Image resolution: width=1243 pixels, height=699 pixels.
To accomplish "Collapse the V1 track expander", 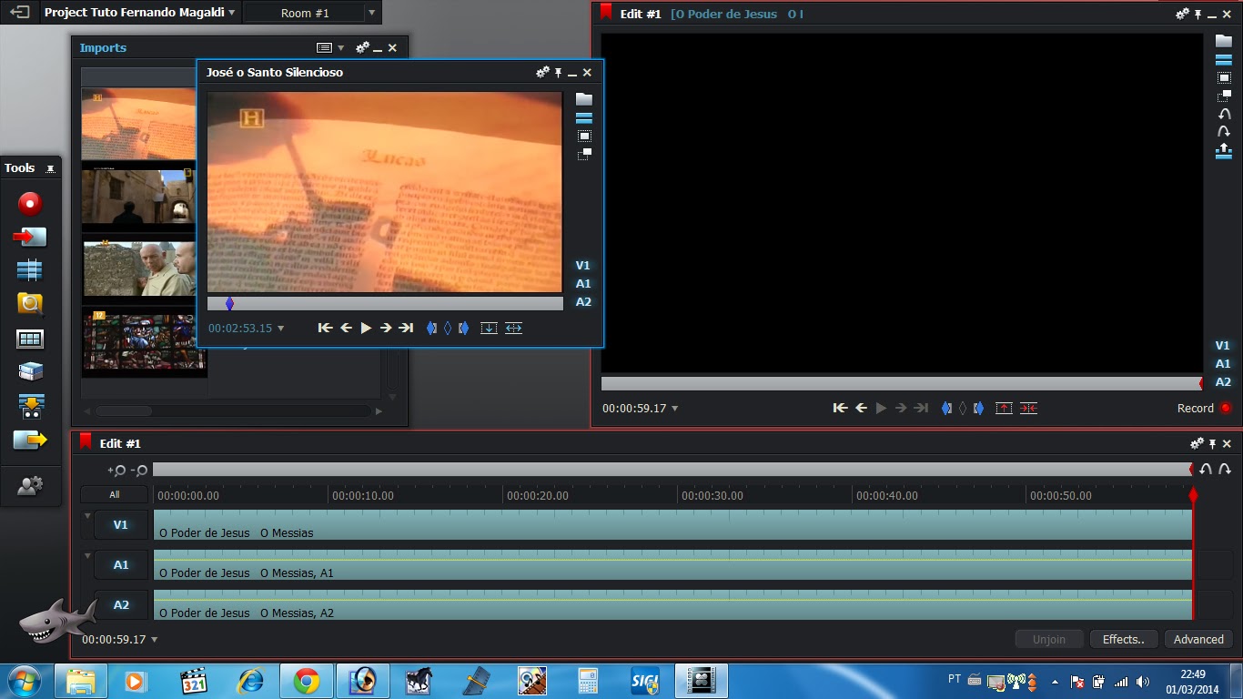I will (x=88, y=516).
